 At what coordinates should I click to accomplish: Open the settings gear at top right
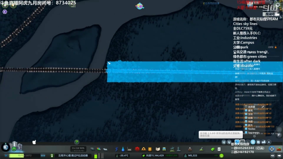[x=278, y=5]
